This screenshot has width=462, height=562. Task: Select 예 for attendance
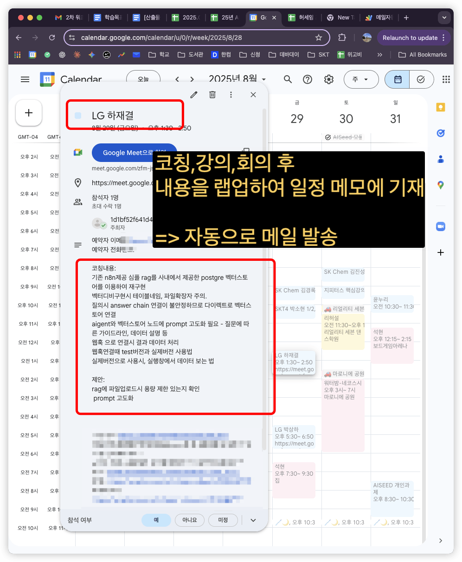coord(156,520)
